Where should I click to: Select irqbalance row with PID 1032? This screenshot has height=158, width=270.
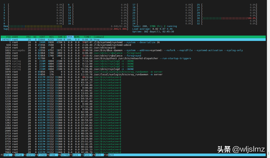click(133, 56)
